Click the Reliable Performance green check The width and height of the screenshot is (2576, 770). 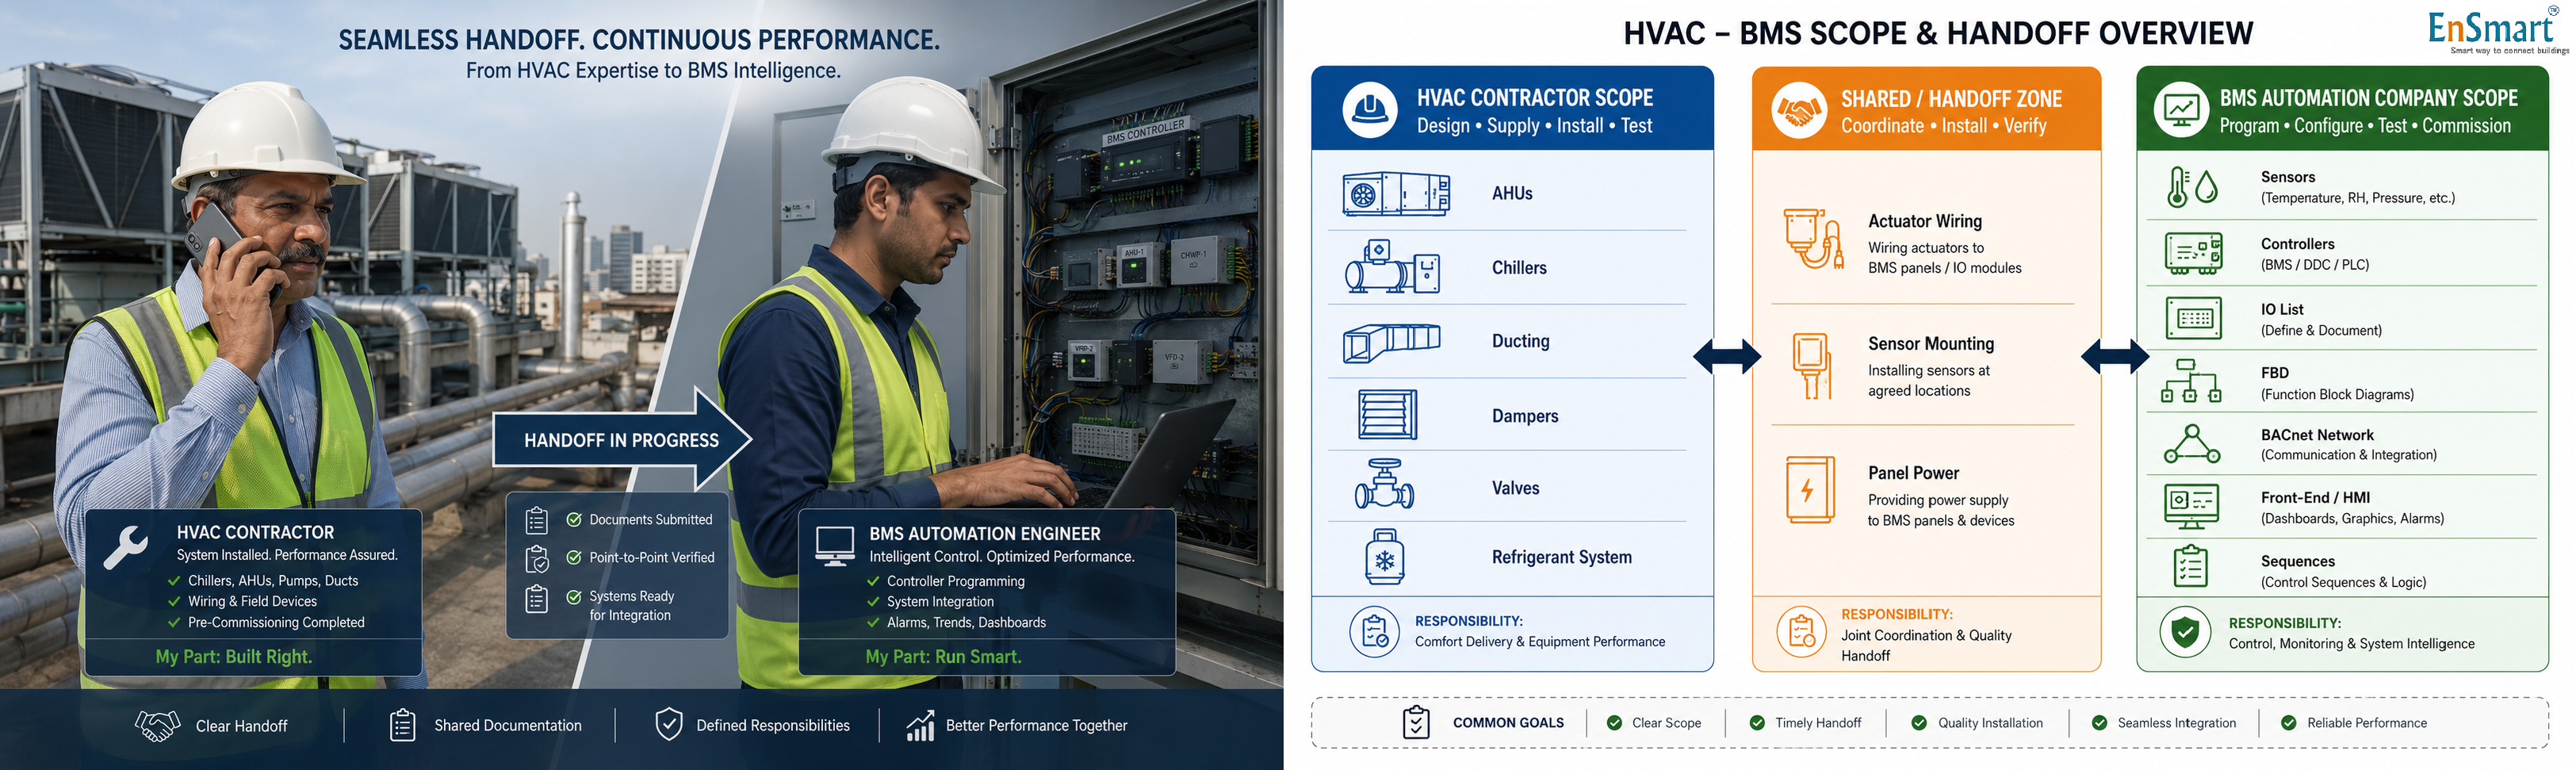tap(2288, 723)
